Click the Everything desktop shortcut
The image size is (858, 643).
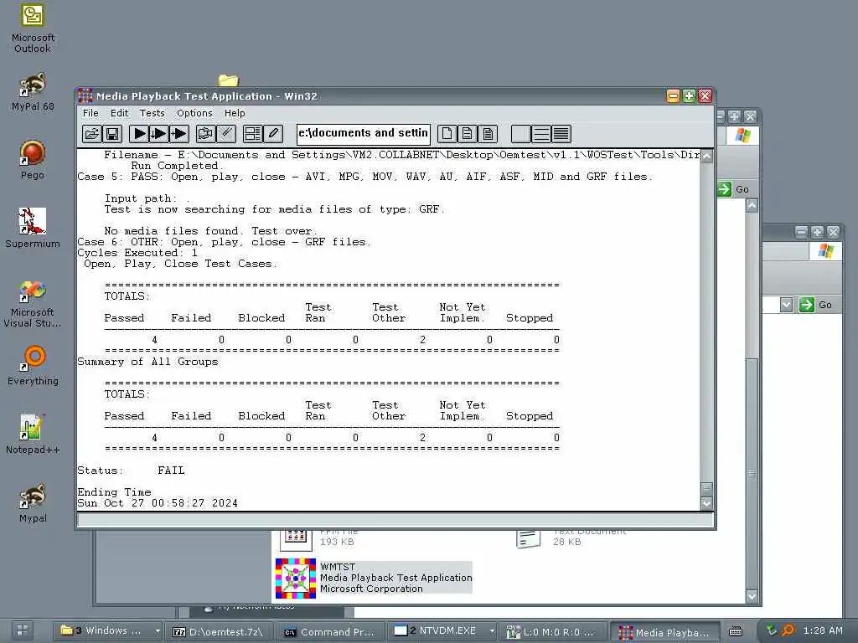[x=33, y=358]
